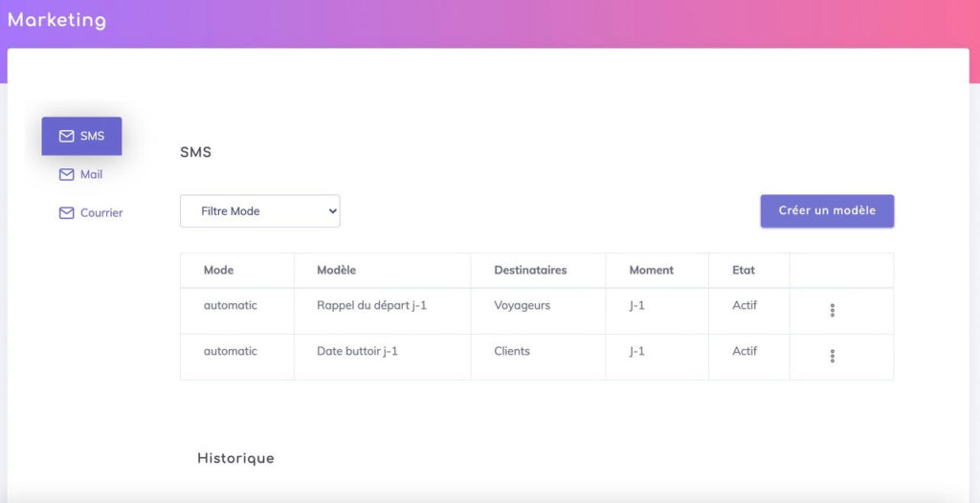
Task: Click the envelope icon beside SMS
Action: point(66,136)
